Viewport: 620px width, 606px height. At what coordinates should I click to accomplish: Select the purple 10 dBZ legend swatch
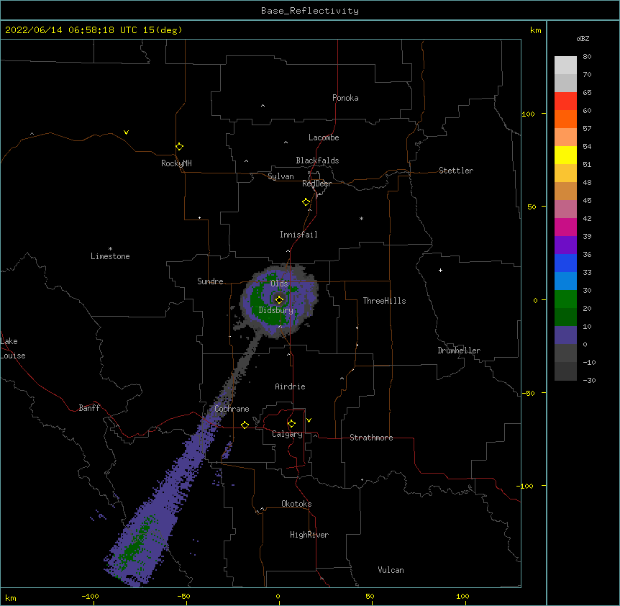tap(565, 335)
